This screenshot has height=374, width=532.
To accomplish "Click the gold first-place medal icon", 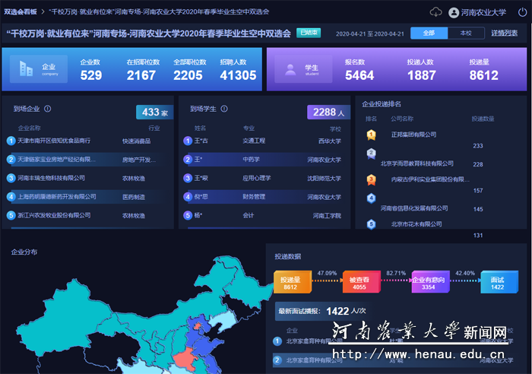I will coord(371,135).
